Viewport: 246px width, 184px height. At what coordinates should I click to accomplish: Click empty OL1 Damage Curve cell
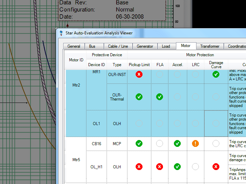[x=216, y=123]
